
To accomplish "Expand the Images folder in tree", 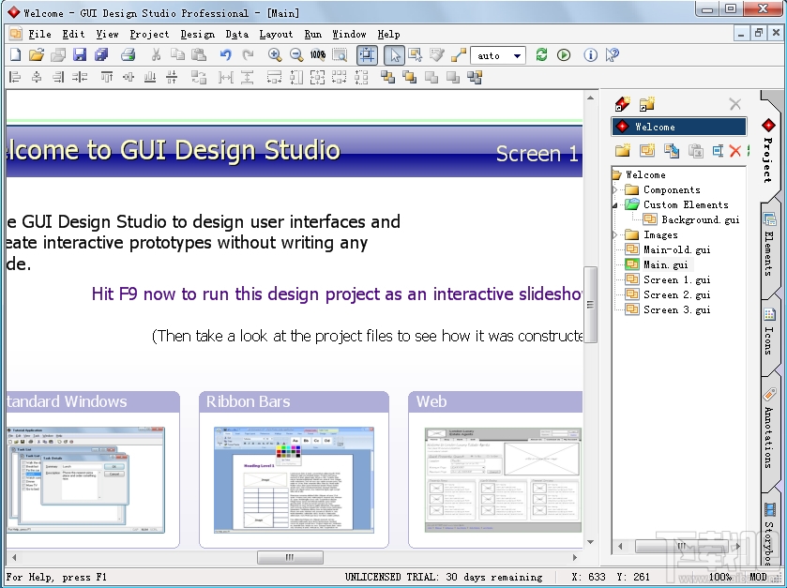I will click(x=616, y=234).
